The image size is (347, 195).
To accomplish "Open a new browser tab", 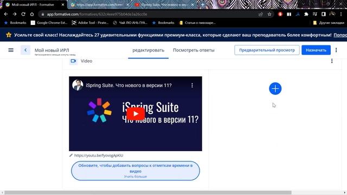I will 202,5.
